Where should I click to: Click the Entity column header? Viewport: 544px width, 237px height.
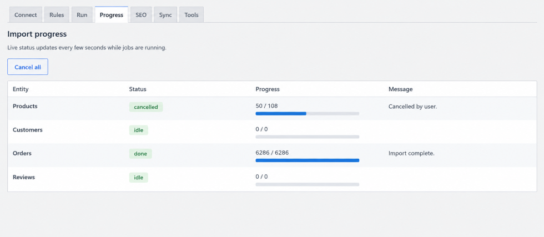[21, 89]
